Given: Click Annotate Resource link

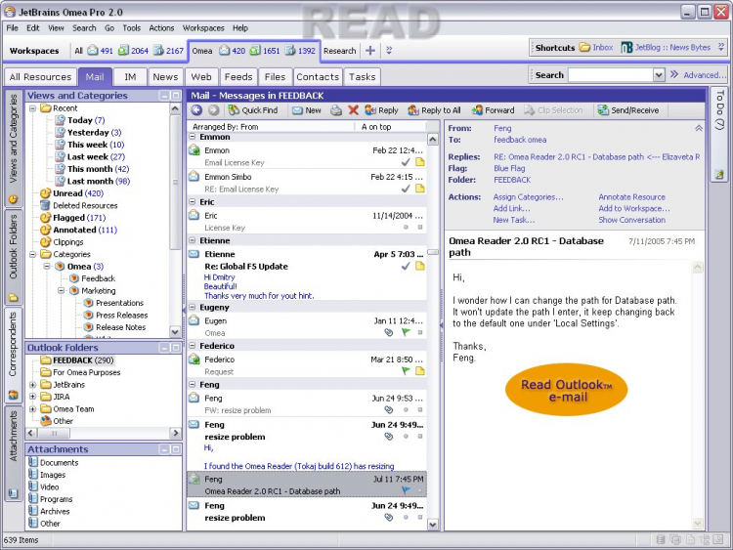Looking at the screenshot, I should click(631, 197).
